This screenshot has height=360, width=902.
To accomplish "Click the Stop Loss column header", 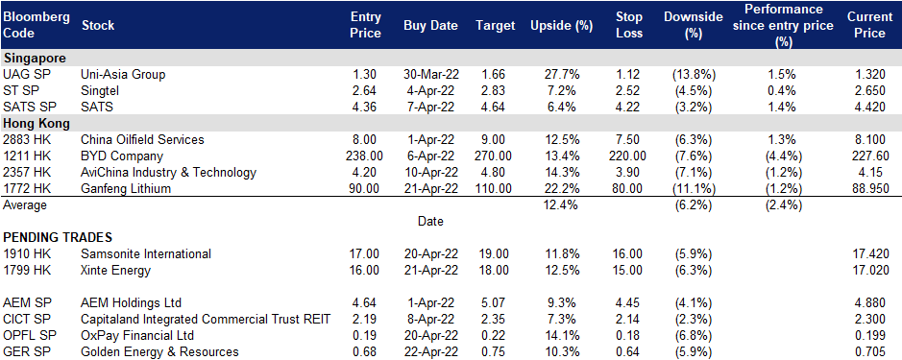I will [x=628, y=25].
